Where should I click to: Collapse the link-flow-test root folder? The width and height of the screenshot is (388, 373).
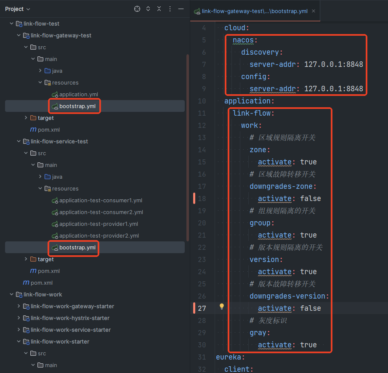pos(12,24)
